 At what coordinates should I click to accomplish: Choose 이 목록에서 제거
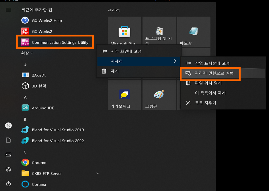coord(223,93)
